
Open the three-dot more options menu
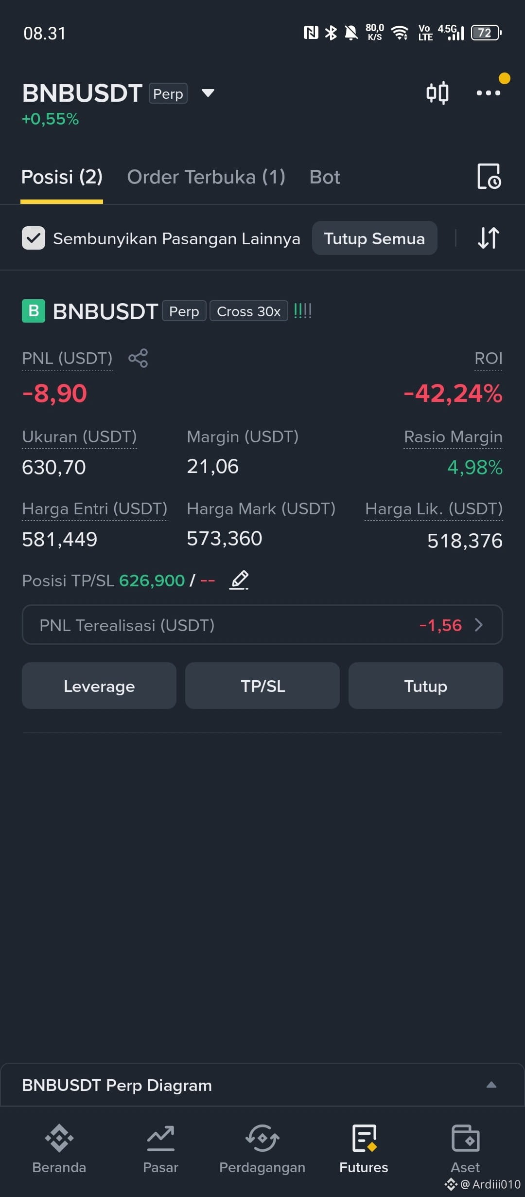(x=489, y=92)
